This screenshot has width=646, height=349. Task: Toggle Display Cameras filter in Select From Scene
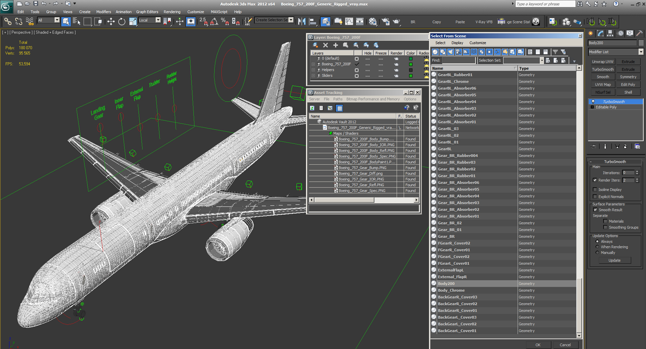point(458,52)
